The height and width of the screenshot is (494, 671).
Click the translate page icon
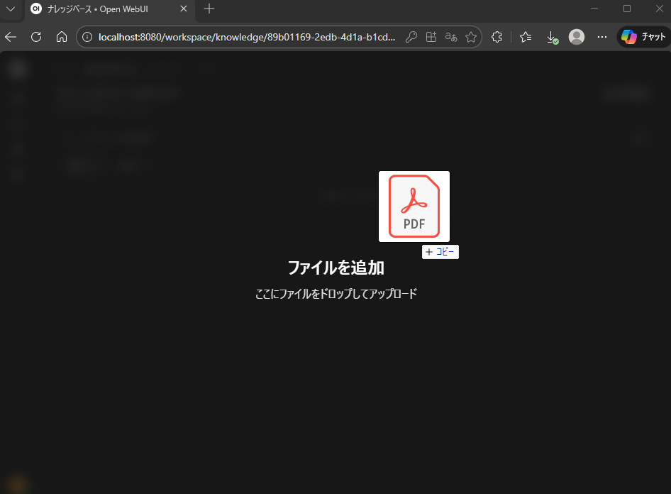(450, 37)
